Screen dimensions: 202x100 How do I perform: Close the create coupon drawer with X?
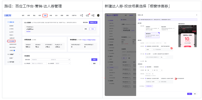click(197, 15)
